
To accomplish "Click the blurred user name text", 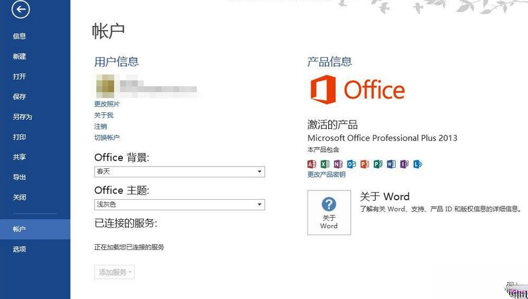I will coord(158,86).
